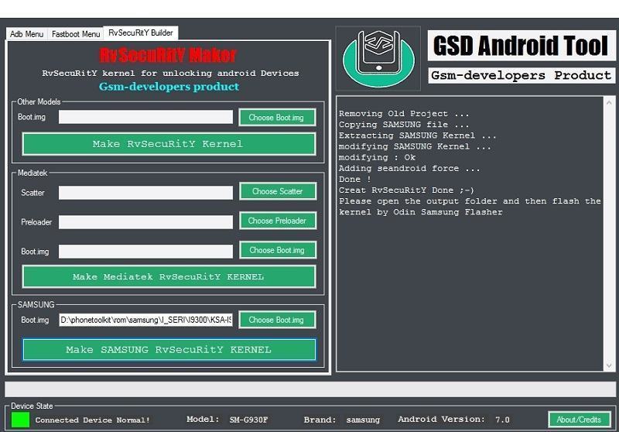The height and width of the screenshot is (432, 619).
Task: Click the Preloader path input field
Action: (145, 221)
